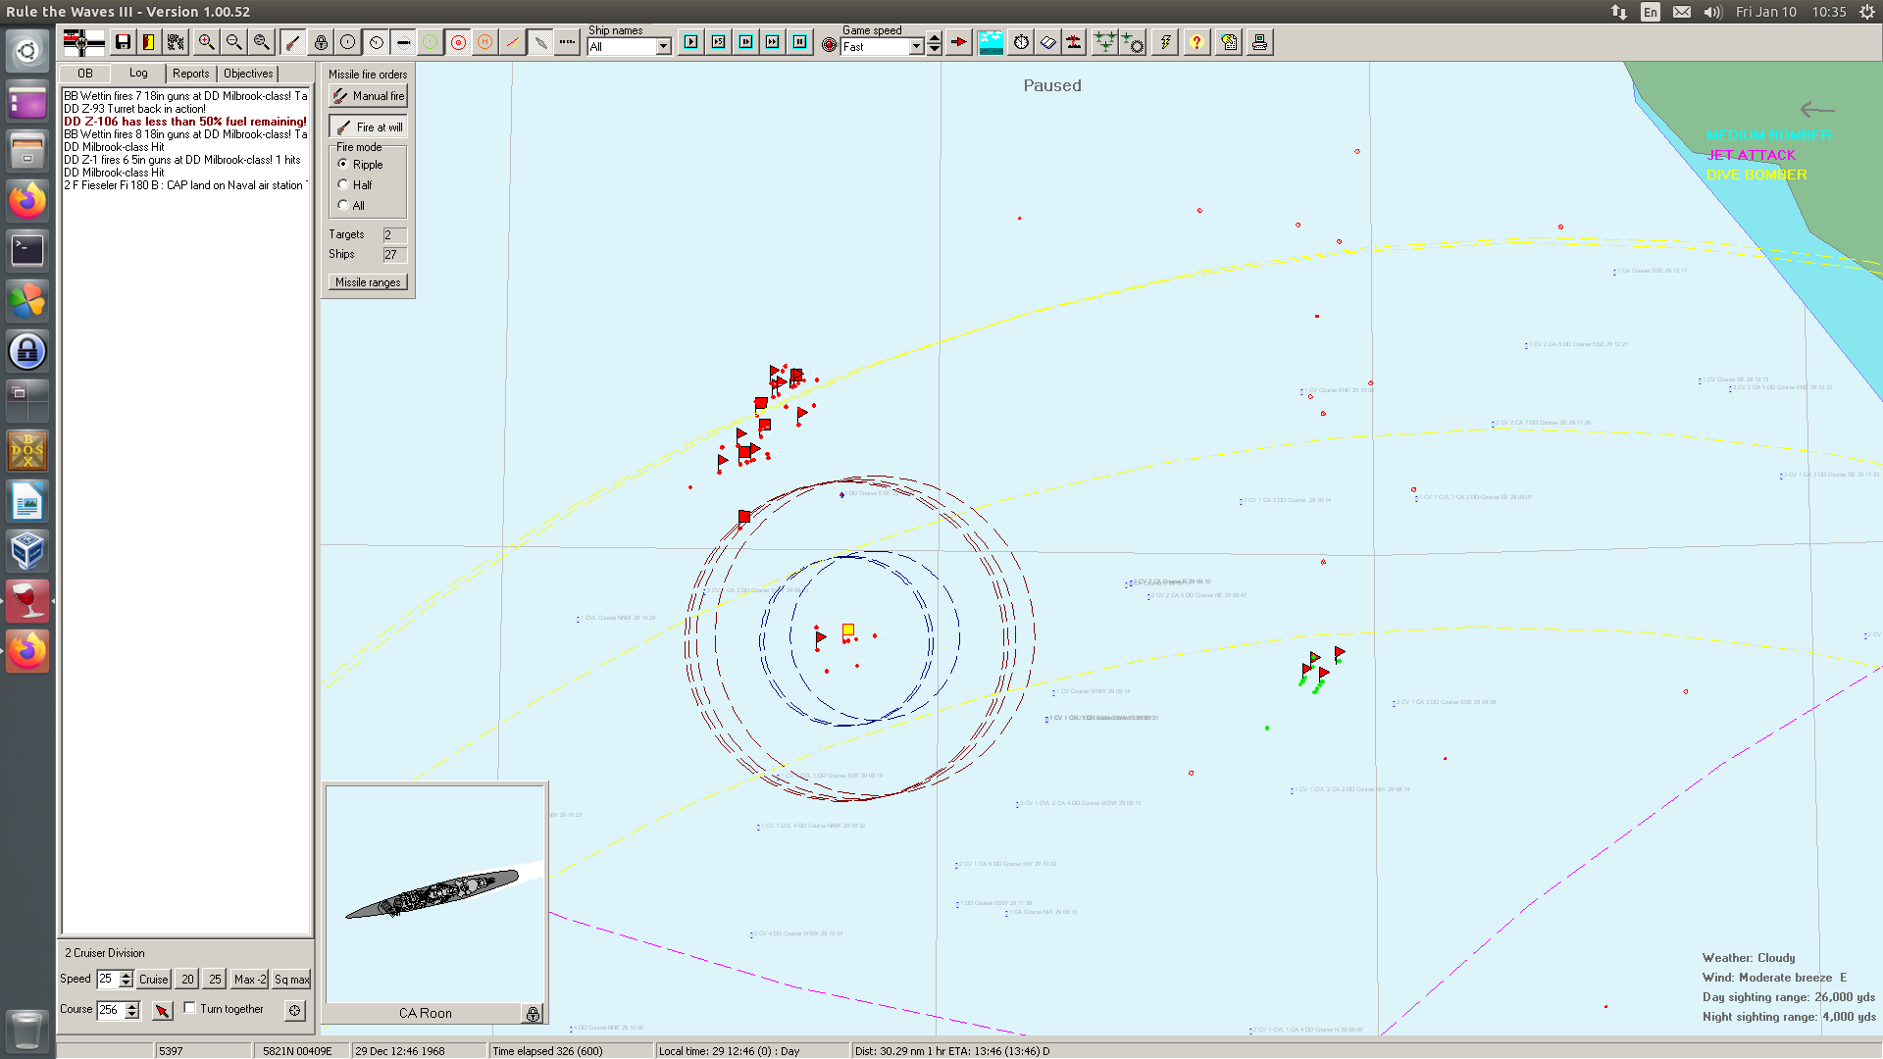
Task: Zoom out of the map
Action: tap(233, 42)
